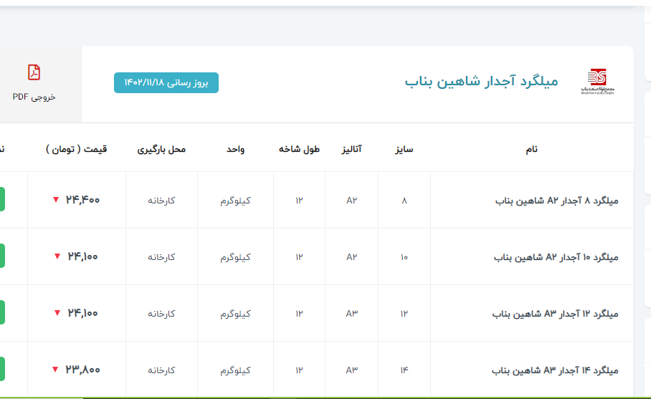Click the update date badge ۱۴۰۲/۱۱/۱۸
This screenshot has height=399, width=651.
point(166,83)
